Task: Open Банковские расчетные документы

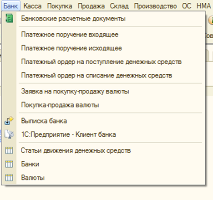Action: click(x=103, y=19)
